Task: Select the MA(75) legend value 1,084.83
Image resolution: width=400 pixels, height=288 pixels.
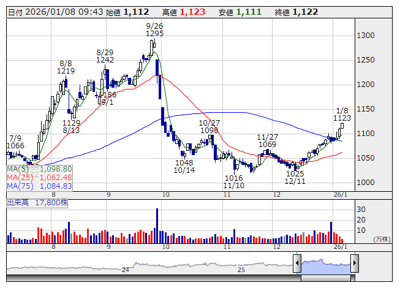Action: (x=56, y=186)
